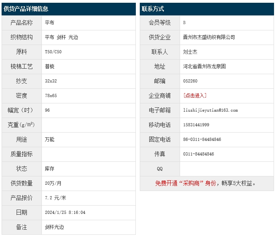
Task: Click the density value 78x65
Action: [51, 96]
